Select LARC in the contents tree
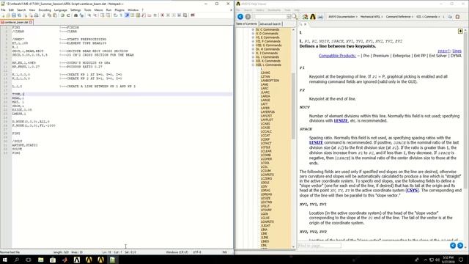 click(265, 89)
